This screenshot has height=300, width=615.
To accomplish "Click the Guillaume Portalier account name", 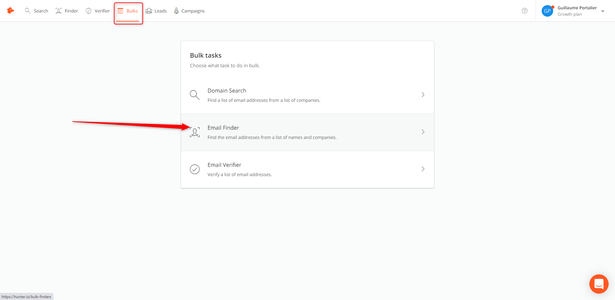I will pyautogui.click(x=577, y=8).
